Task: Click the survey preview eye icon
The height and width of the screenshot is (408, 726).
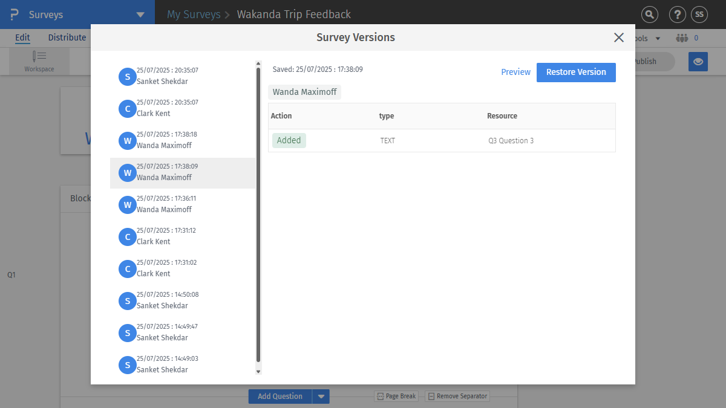Action: click(698, 62)
